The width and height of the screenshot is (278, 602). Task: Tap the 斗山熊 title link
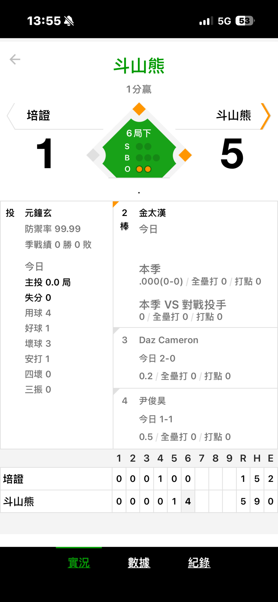(139, 66)
